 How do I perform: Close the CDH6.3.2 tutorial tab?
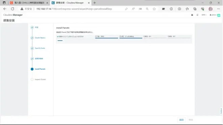[x=47, y=3]
